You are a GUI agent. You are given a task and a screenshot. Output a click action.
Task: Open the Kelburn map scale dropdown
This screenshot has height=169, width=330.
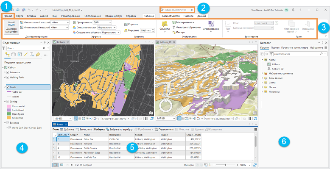(71, 119)
